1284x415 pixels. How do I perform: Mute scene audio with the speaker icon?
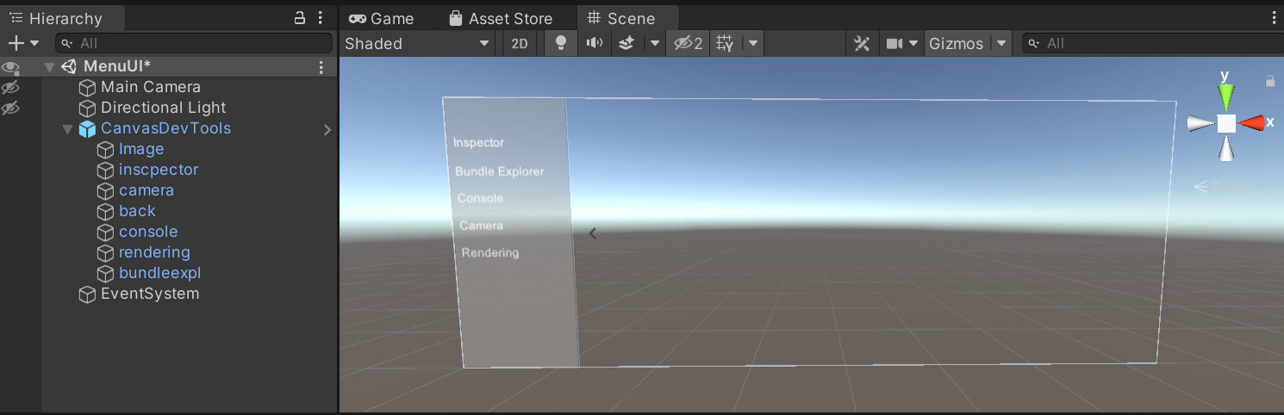coord(594,43)
